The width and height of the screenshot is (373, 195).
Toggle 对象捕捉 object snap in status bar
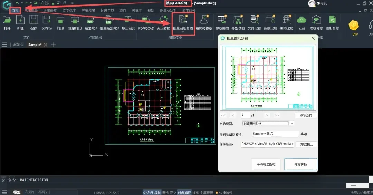point(184,193)
